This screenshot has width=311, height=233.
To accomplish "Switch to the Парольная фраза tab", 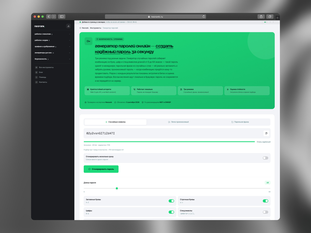I will (x=240, y=122).
